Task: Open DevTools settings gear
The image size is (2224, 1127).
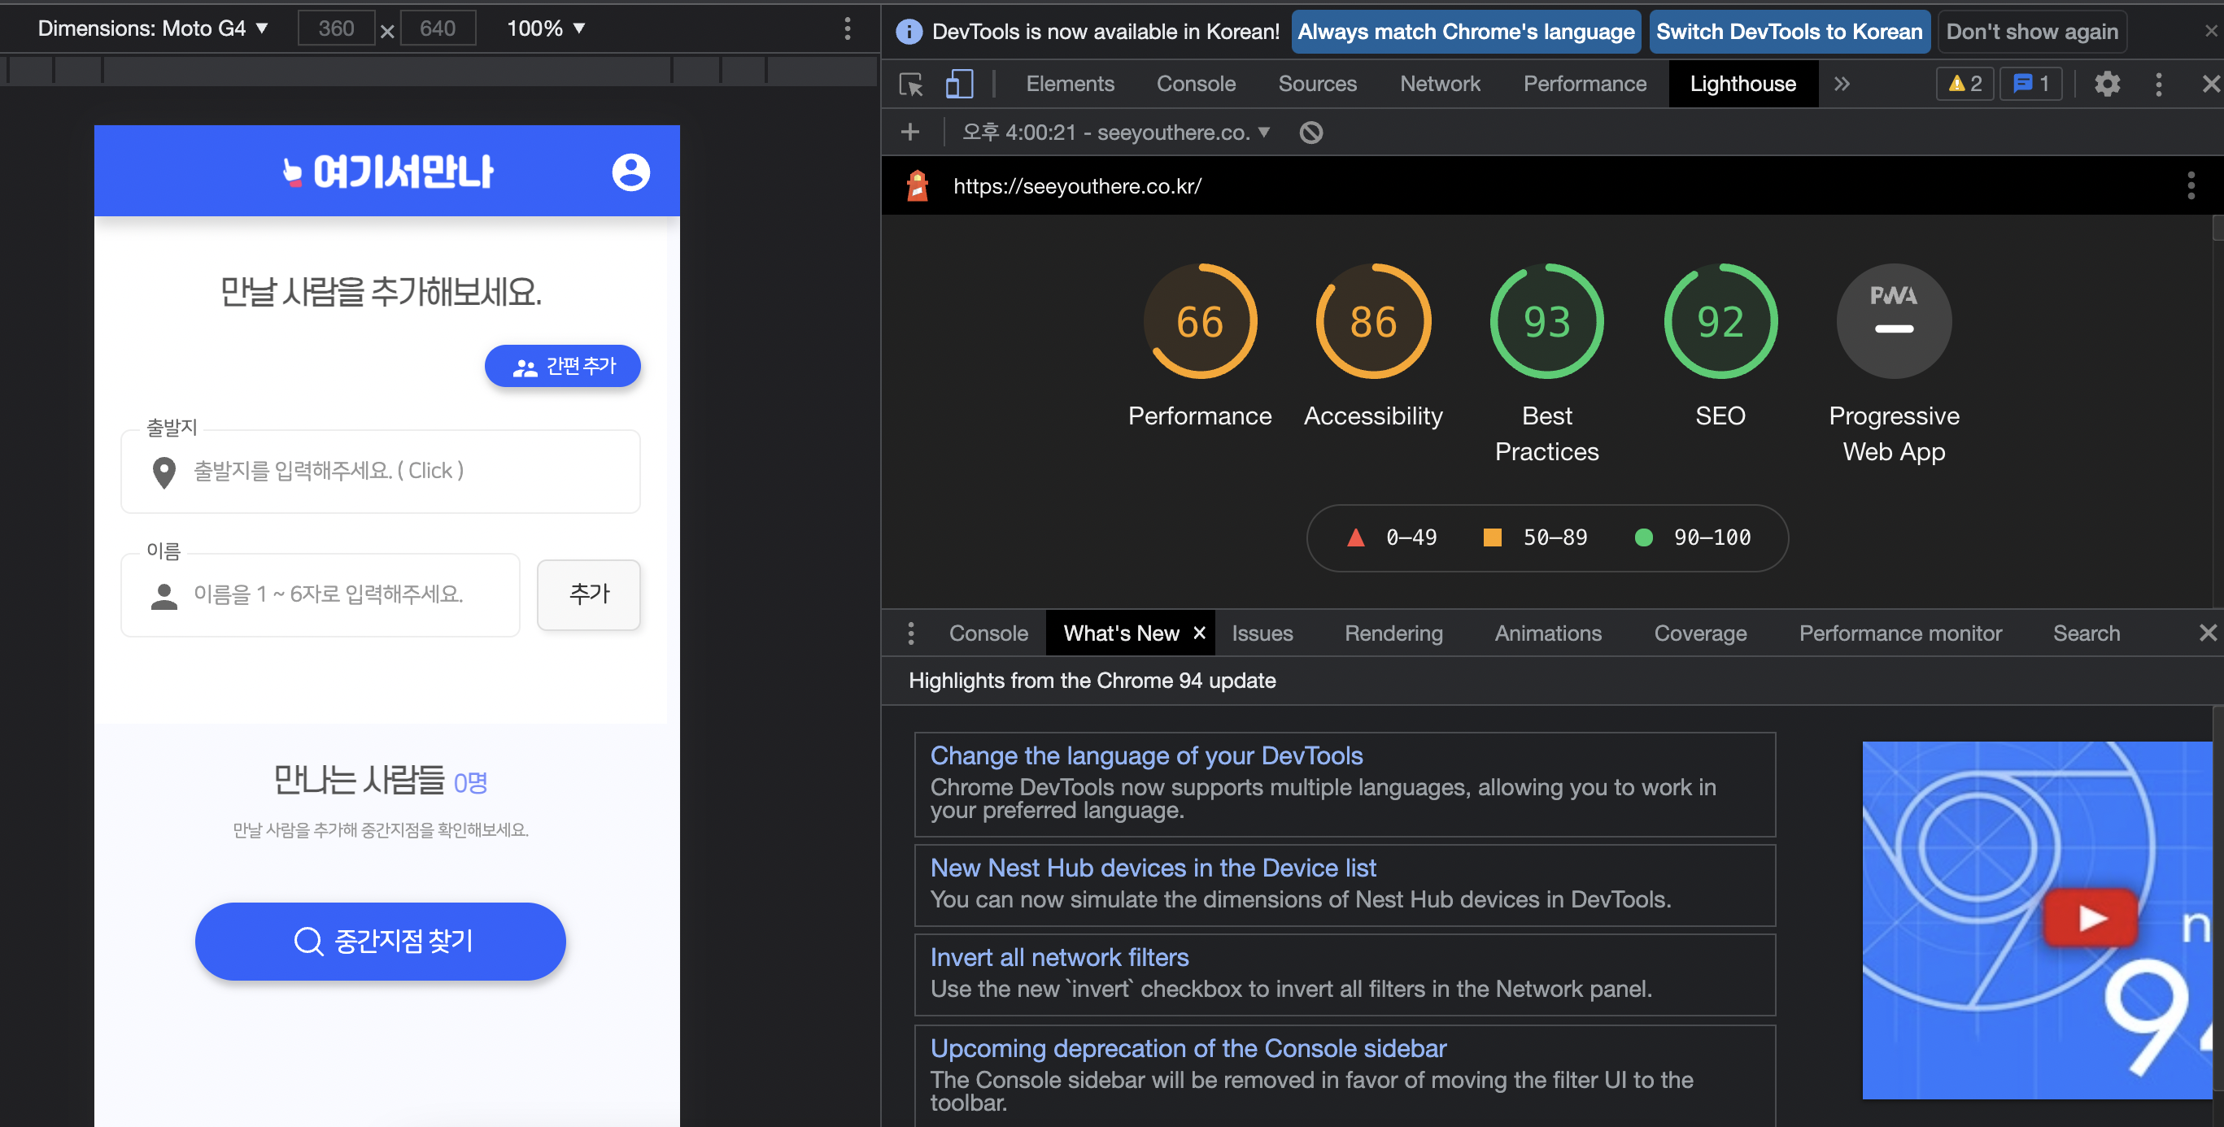Action: pyautogui.click(x=2107, y=84)
